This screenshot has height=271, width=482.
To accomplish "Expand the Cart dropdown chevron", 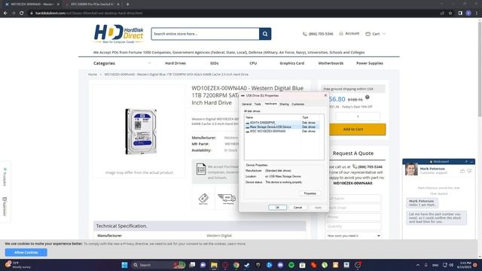I will coord(383,34).
